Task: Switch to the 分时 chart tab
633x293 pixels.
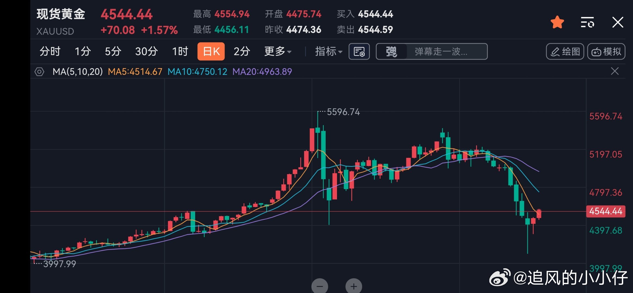Action: [x=50, y=51]
